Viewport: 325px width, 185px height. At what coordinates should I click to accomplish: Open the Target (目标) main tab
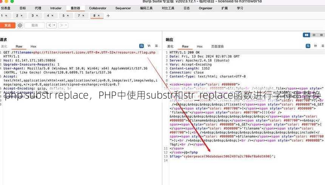pos(23,8)
